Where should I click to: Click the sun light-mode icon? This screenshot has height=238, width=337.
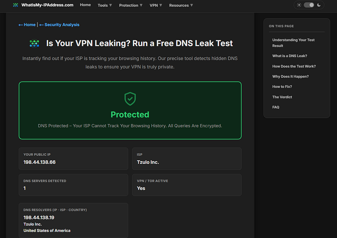(x=299, y=5)
